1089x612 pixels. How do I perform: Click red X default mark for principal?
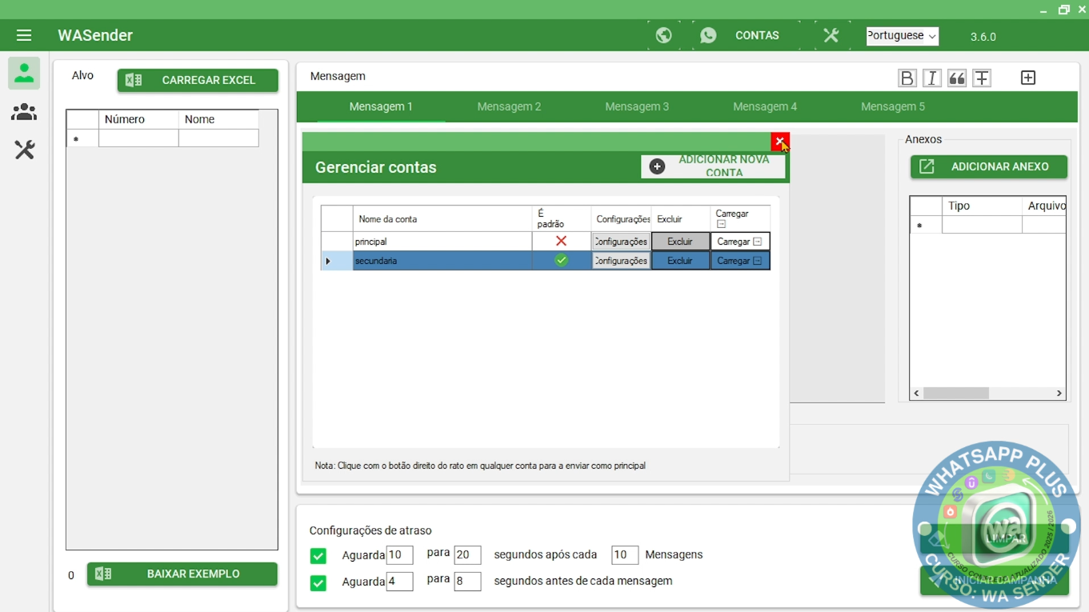[x=561, y=241]
